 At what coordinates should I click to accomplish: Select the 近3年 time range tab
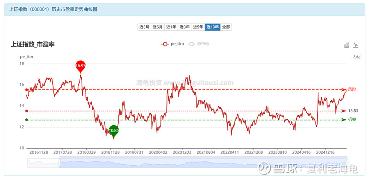pos(184,27)
